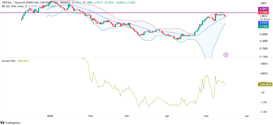
Task: Click the 2025 label on the time axis
Action: 50,116
